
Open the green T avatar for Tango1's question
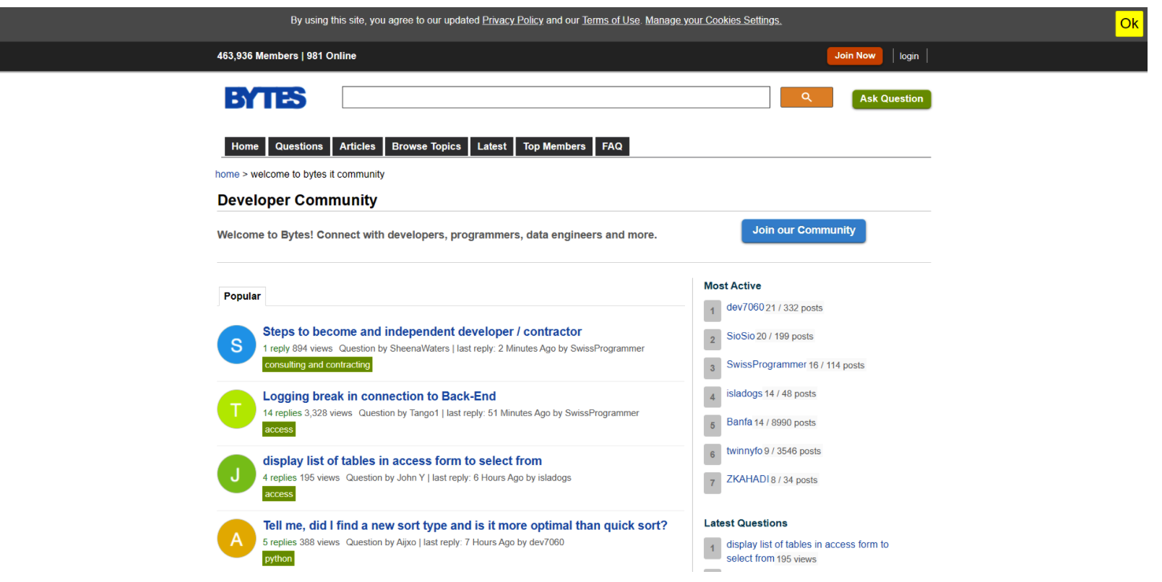pyautogui.click(x=236, y=409)
